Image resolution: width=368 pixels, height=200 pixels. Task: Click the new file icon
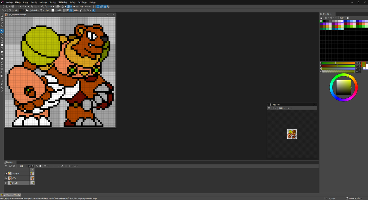[x=4, y=6]
